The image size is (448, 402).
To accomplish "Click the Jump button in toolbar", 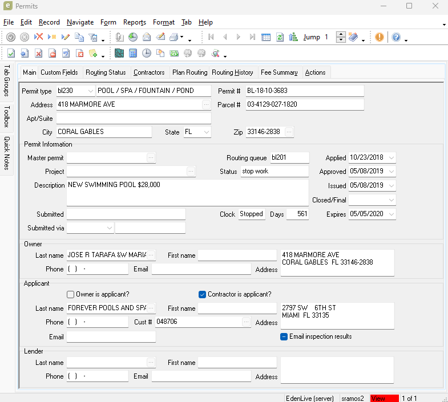I will pyautogui.click(x=312, y=37).
